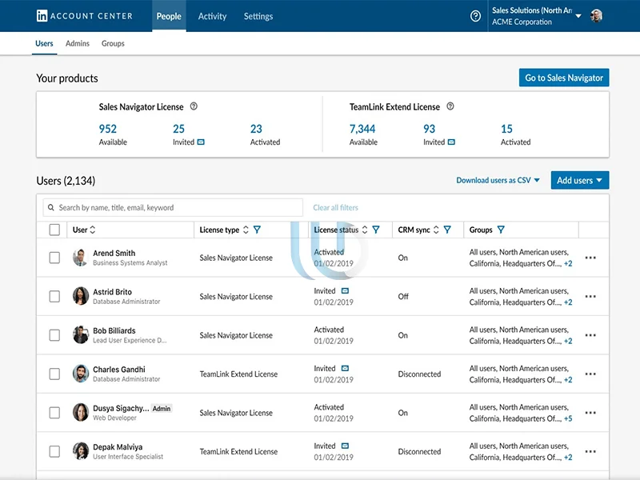Select Bob Billiards' checkbox
This screenshot has width=640, height=480.
point(54,335)
